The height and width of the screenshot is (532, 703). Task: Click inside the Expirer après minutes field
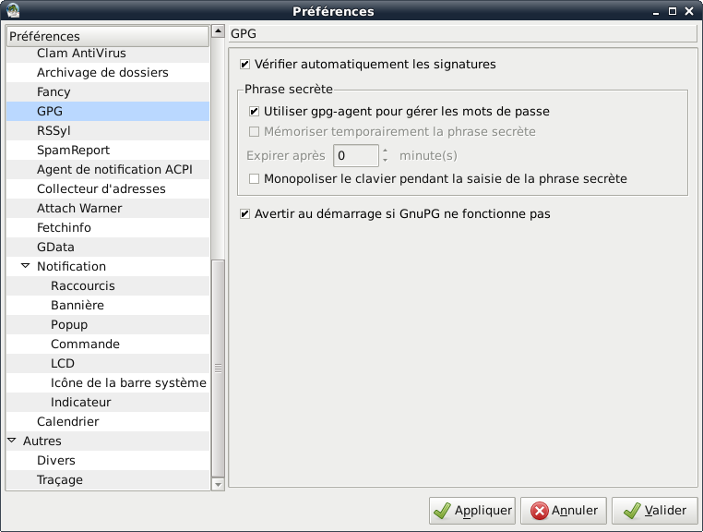pyautogui.click(x=355, y=156)
